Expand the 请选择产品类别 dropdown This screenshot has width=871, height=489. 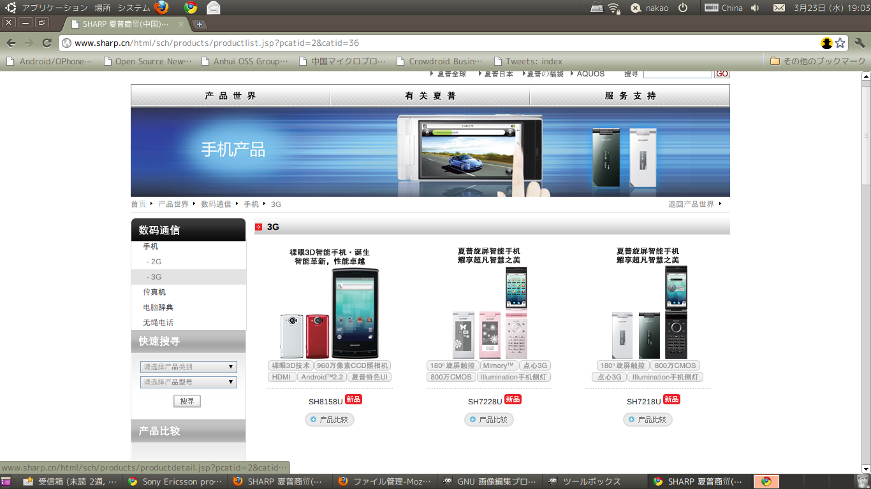point(188,367)
